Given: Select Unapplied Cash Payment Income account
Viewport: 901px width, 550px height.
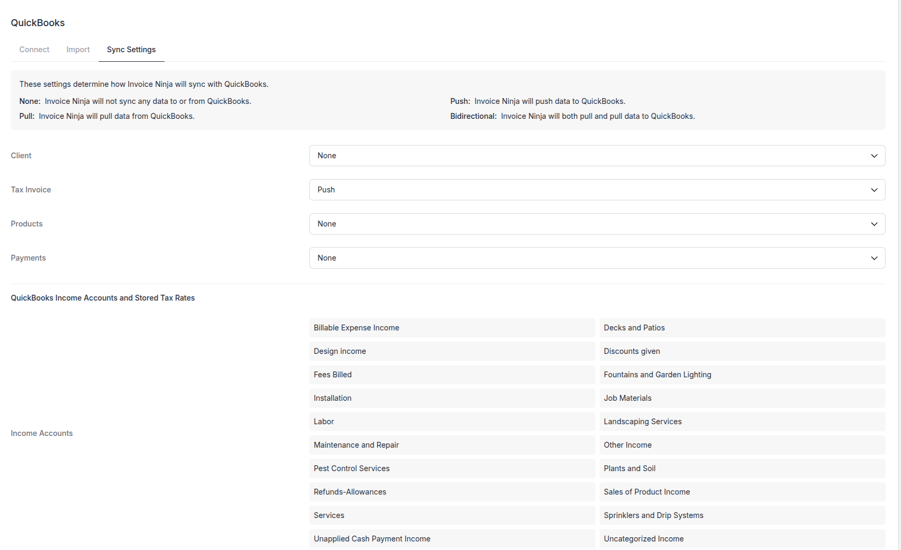Looking at the screenshot, I should pos(452,539).
